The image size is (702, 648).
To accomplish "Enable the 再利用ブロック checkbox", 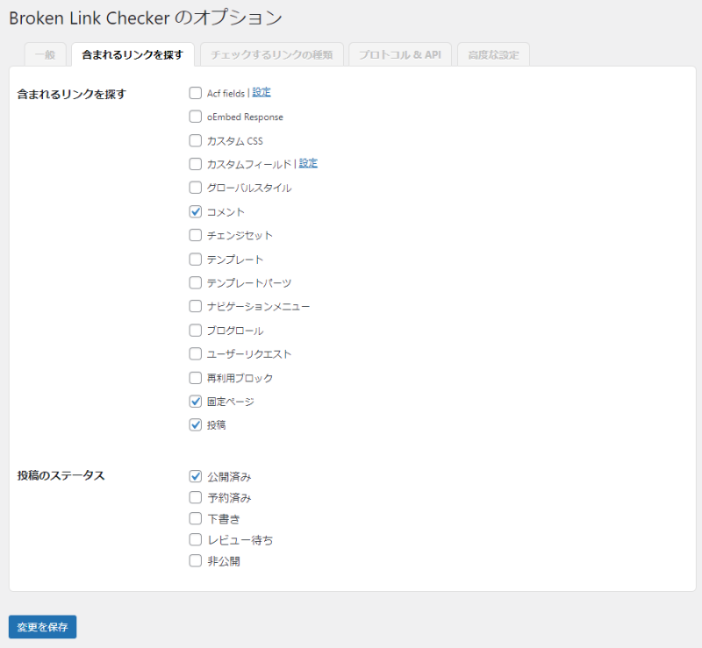I will (x=195, y=378).
